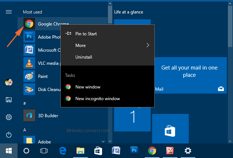Click app list scrollbar up arrow
Image resolution: width=233 pixels, height=158 pixels.
click(110, 4)
